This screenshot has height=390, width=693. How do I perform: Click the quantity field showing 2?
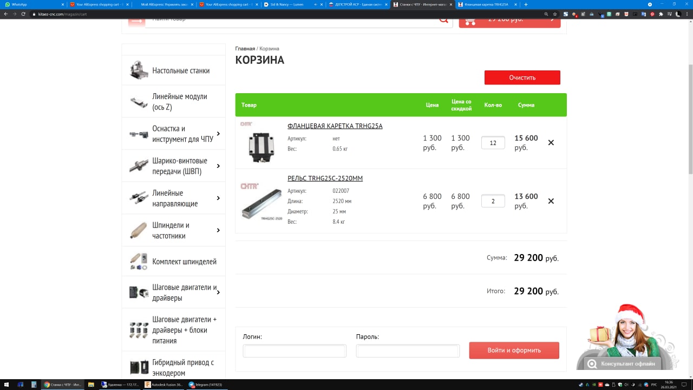click(493, 201)
